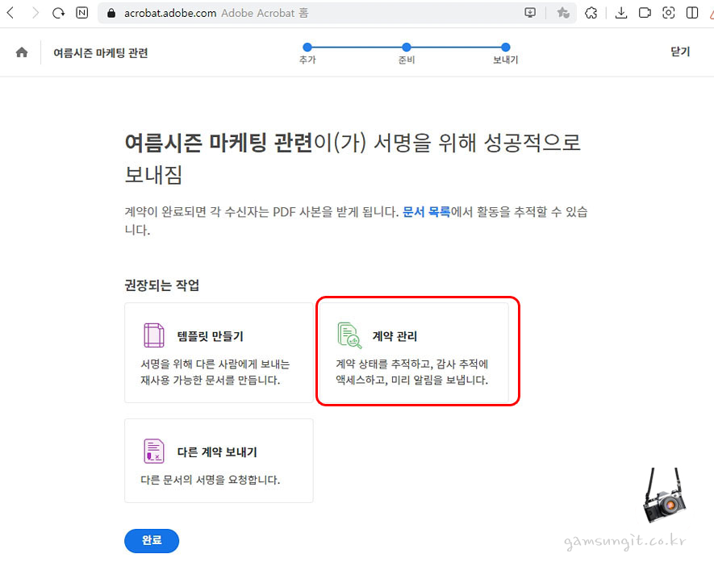This screenshot has width=714, height=570.
Task: Go to Acrobat home via house icon
Action: click(x=22, y=52)
